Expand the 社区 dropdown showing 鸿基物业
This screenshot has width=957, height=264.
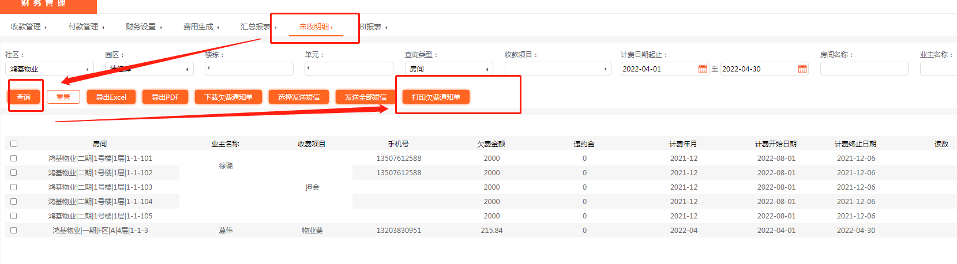49,69
